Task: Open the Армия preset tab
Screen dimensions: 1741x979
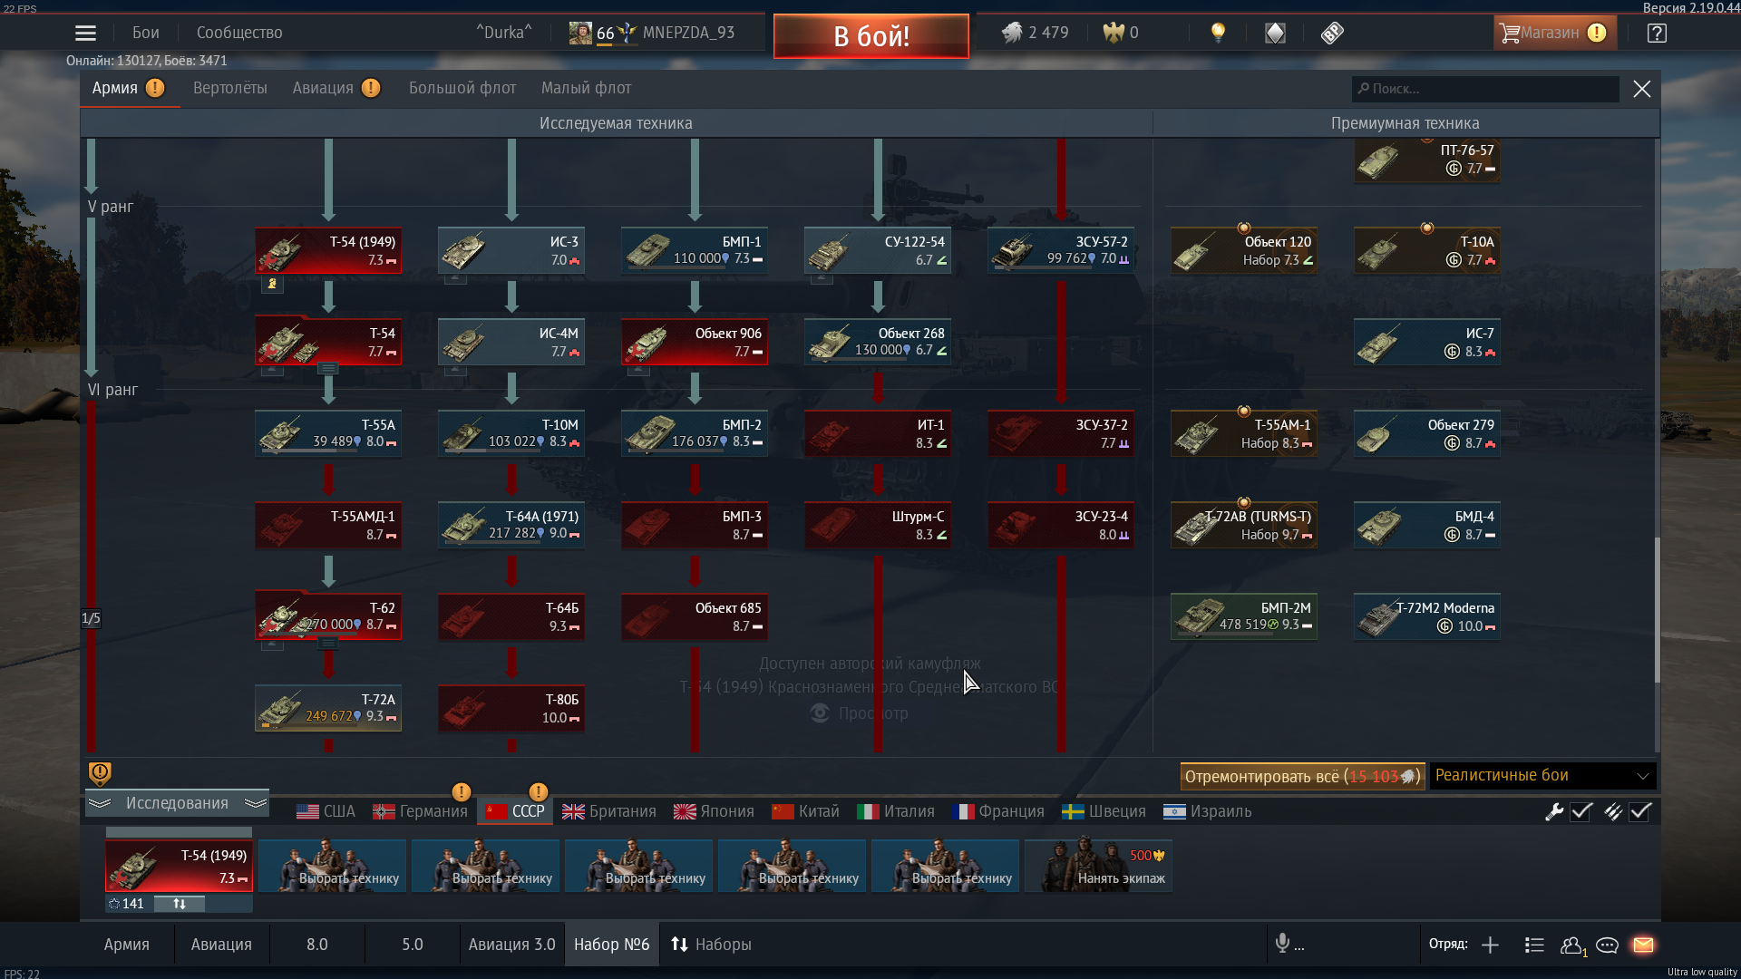Action: (126, 945)
